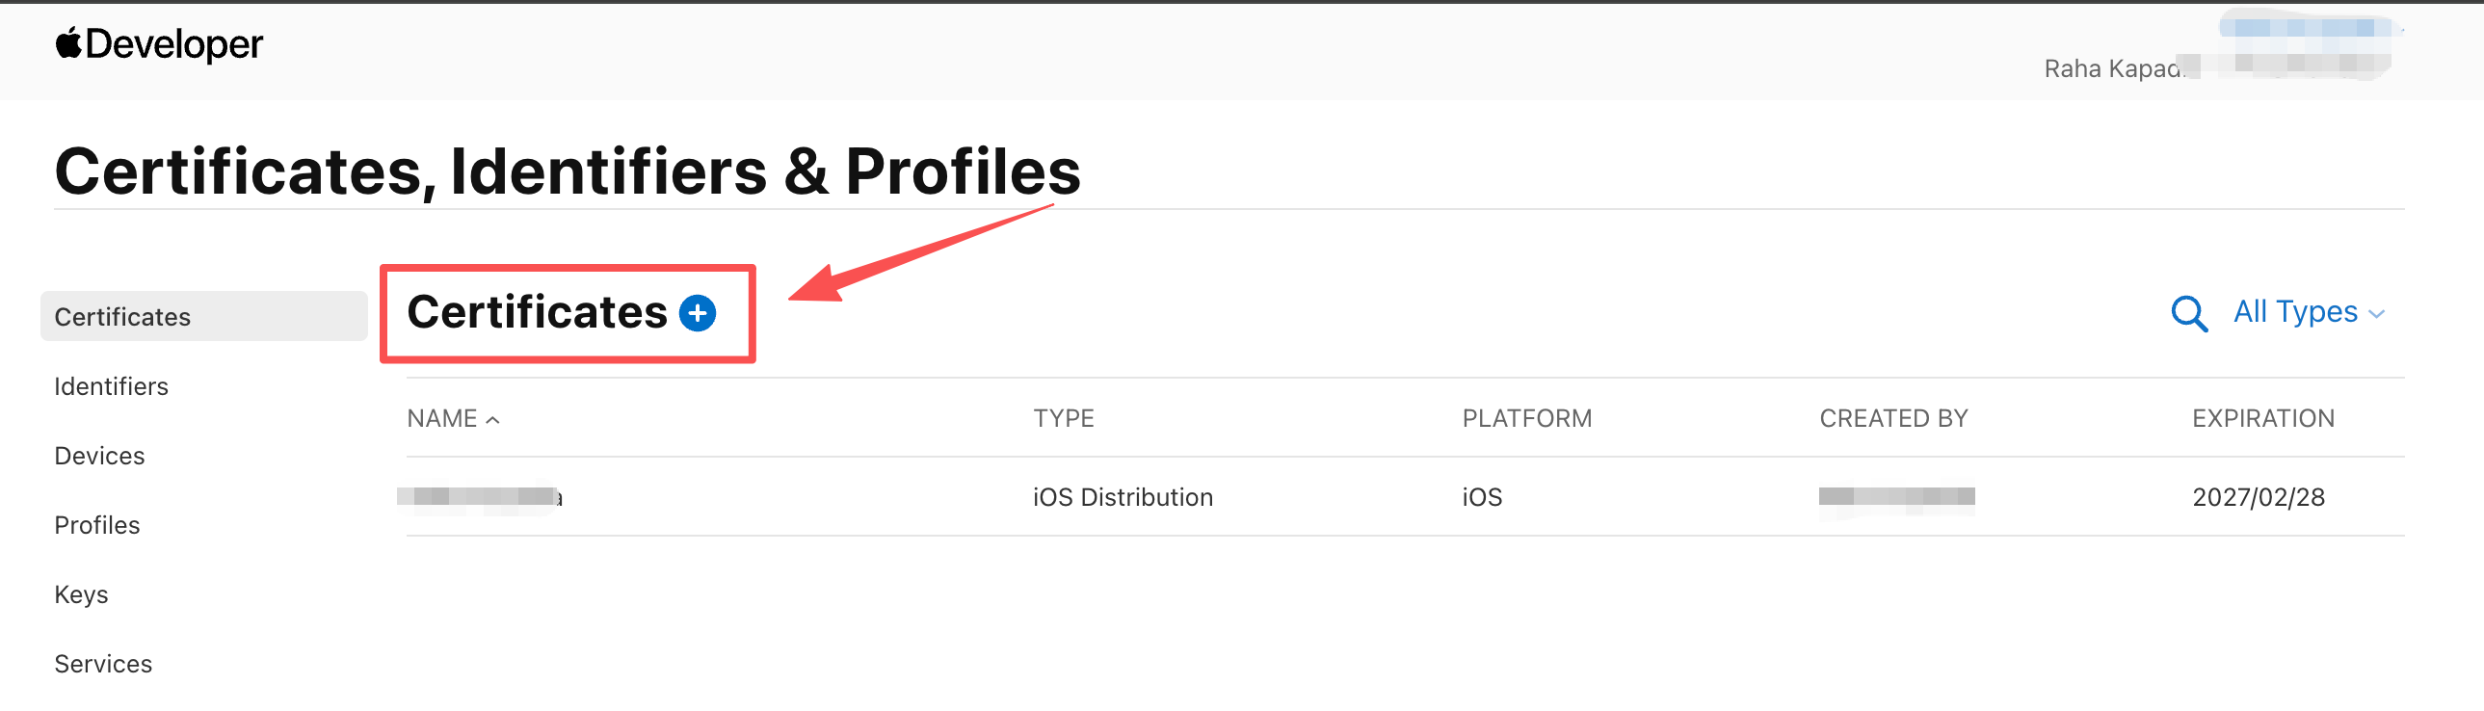Open the iOS Distribution certificate entry
This screenshot has height=711, width=2484.
click(x=1123, y=497)
